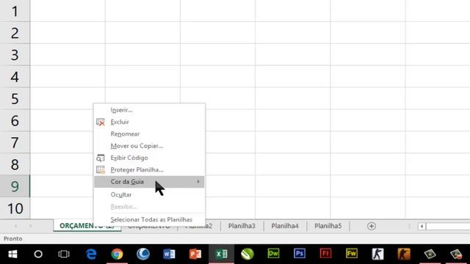Click the Proteger Planilha grid icon

[101, 169]
